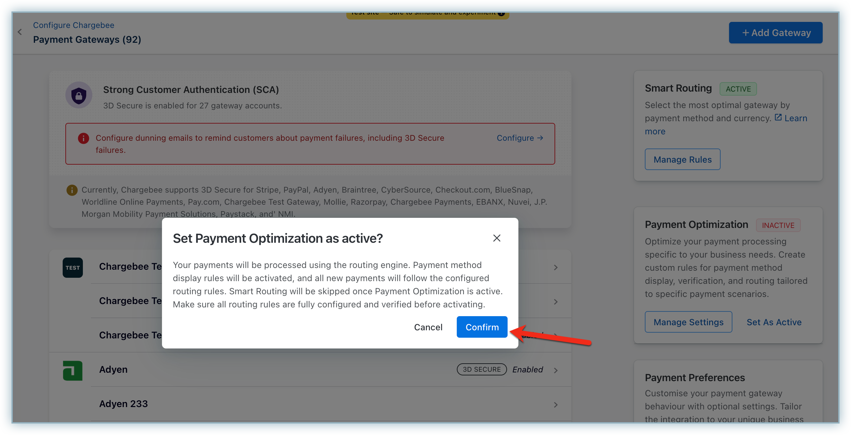Click the Set As Active link
The image size is (851, 435).
[774, 322]
